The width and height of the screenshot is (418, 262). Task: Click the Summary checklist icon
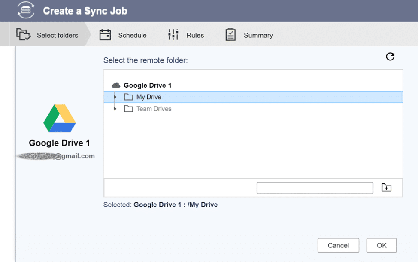(x=230, y=35)
